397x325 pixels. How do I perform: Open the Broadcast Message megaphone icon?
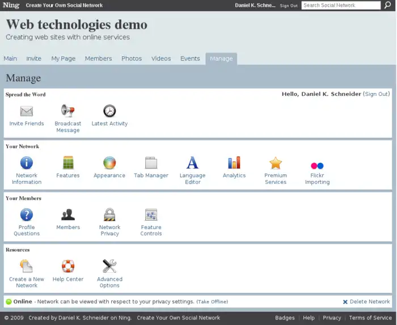click(68, 111)
